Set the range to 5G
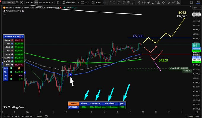This screenshot has width=202, height=118. coord(9,117)
